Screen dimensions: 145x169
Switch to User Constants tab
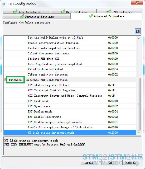[27, 11]
